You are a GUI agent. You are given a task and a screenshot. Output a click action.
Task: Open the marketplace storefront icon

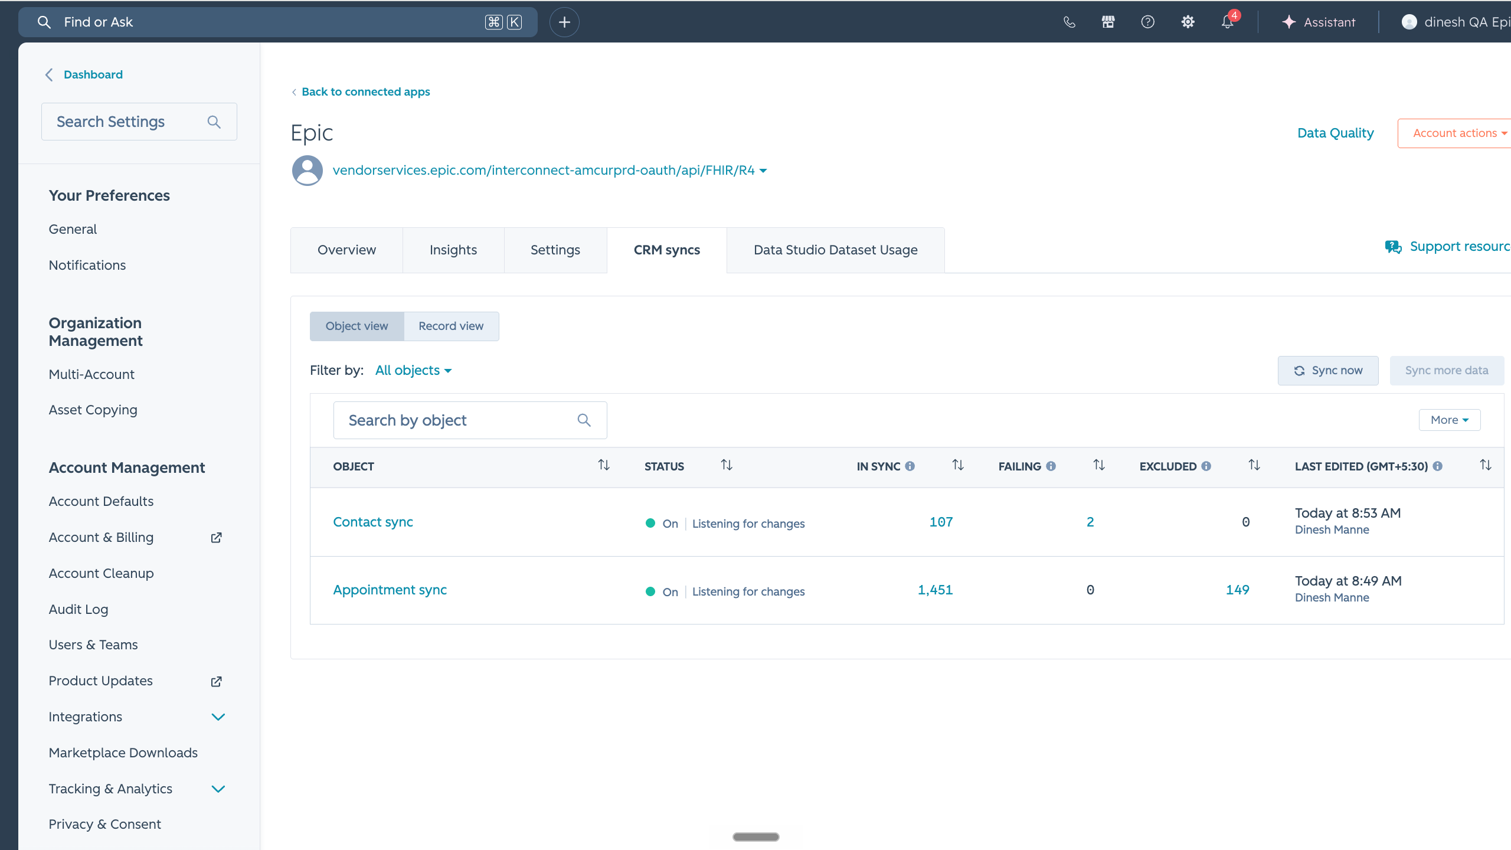1108,22
